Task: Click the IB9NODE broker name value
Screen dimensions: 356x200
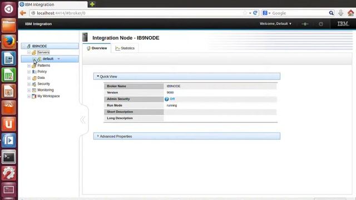Action: click(x=174, y=86)
